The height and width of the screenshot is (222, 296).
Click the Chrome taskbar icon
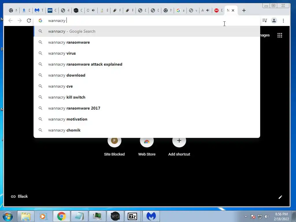coord(61,216)
